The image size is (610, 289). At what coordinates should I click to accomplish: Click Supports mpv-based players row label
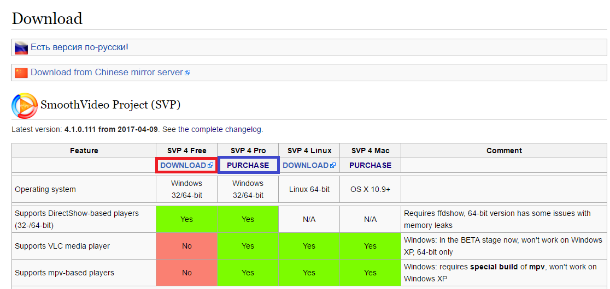click(x=64, y=273)
